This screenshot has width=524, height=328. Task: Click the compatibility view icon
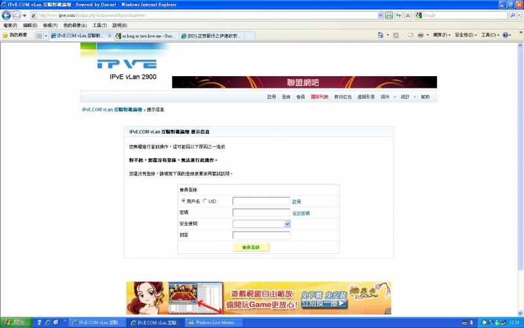[388, 15]
